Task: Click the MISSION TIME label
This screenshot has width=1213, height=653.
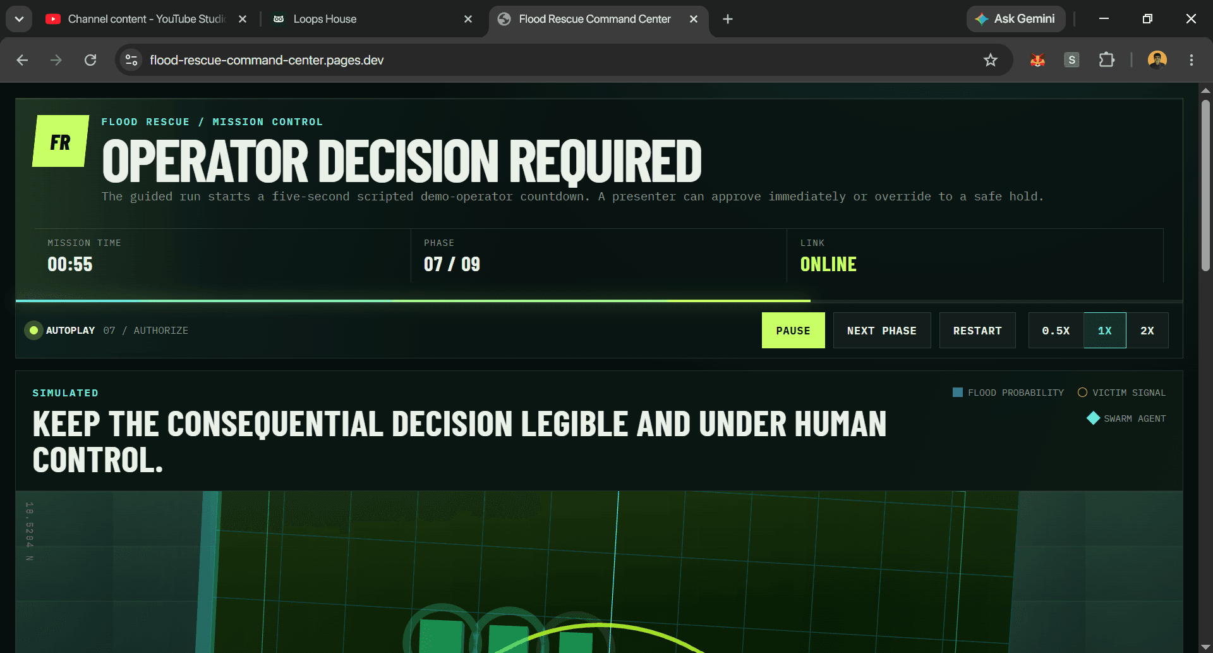Action: tap(84, 243)
